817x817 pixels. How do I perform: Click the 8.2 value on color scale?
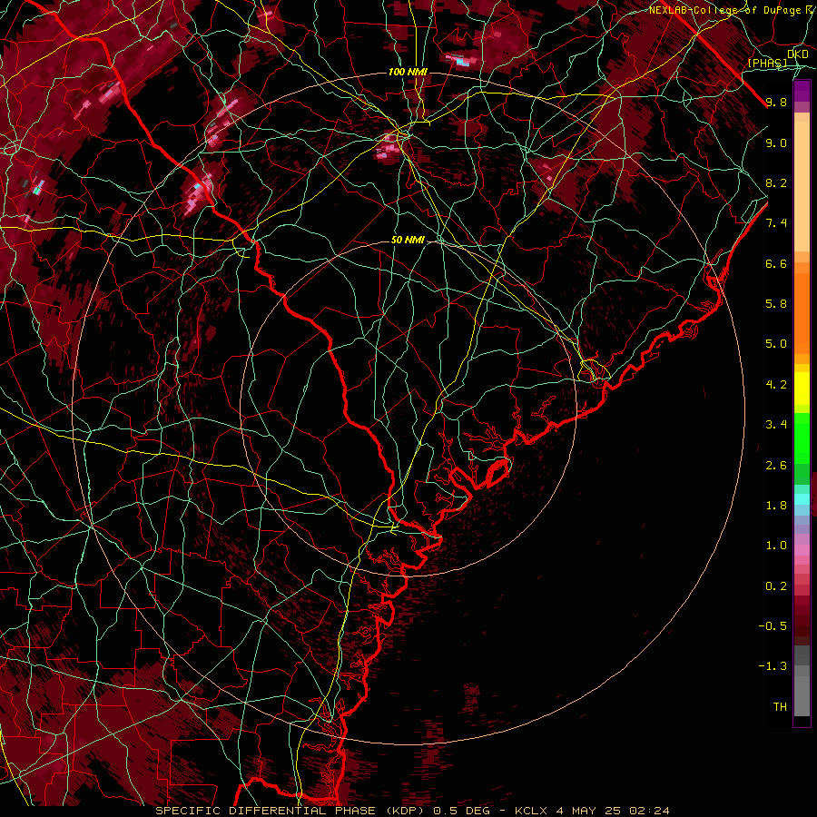776,182
